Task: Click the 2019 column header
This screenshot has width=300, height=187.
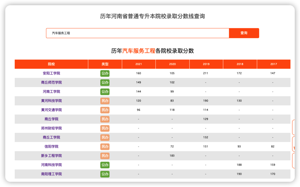Action: point(206,64)
